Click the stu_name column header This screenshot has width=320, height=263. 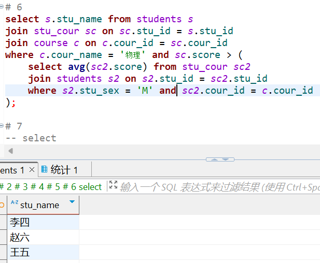click(40, 205)
